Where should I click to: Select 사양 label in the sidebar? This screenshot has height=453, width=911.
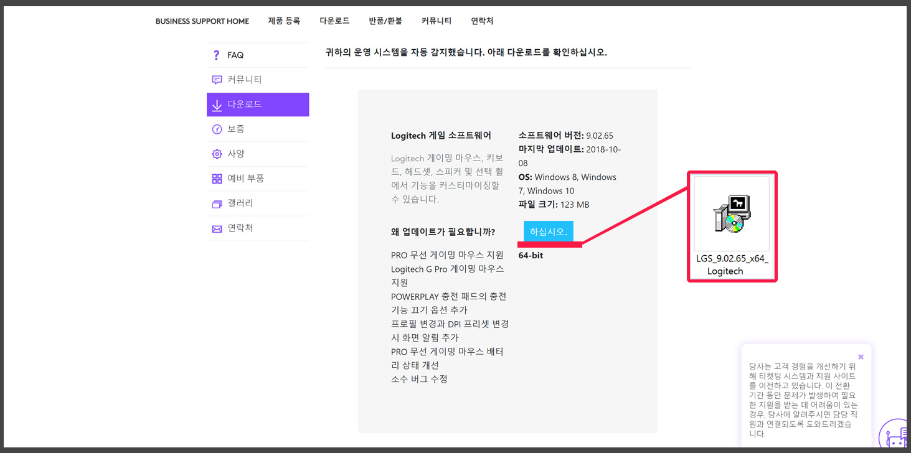pos(236,154)
